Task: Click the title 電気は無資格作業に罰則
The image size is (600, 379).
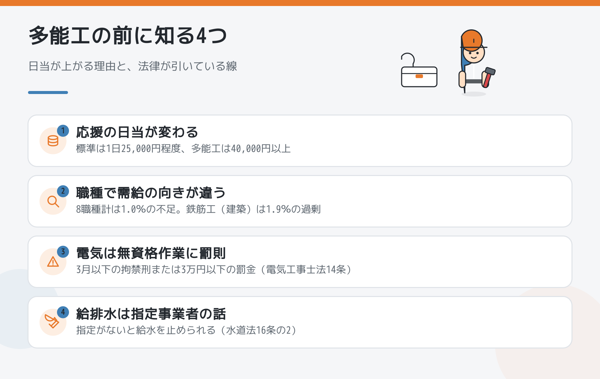Action: 151,253
